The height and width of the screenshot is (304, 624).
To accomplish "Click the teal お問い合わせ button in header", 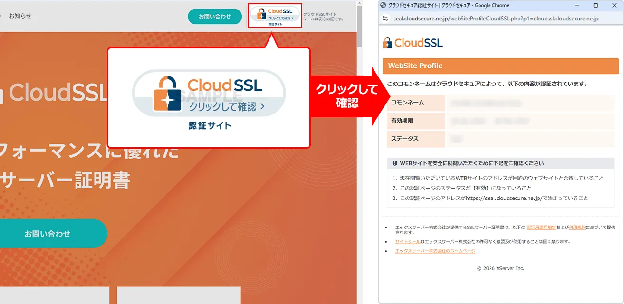I will [216, 16].
